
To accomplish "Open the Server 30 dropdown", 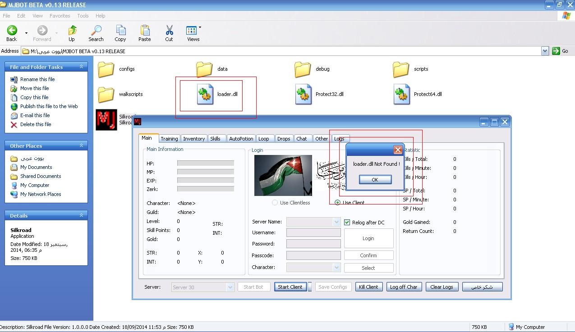I will click(230, 287).
